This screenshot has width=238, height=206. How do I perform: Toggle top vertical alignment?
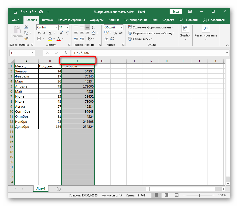[x=76, y=27]
